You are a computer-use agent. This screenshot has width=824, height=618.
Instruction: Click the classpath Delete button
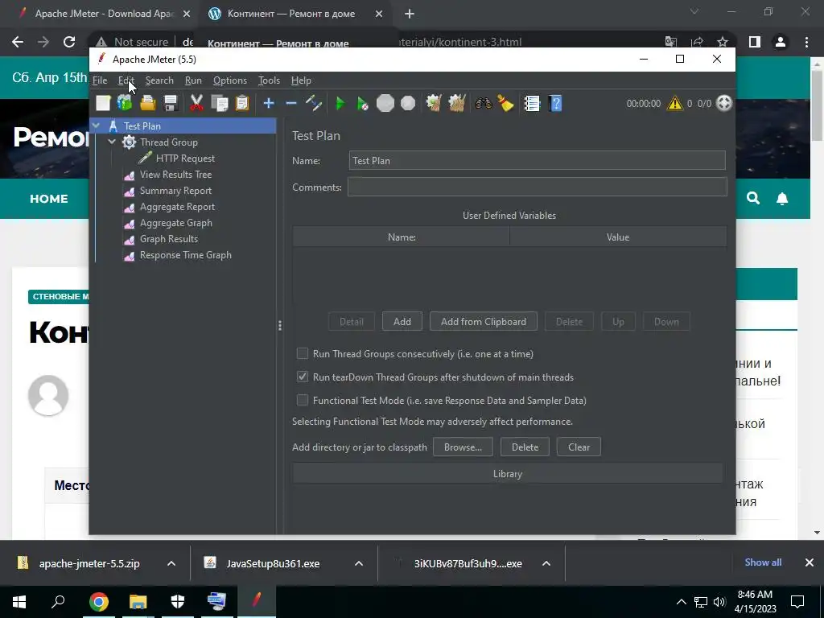point(525,447)
